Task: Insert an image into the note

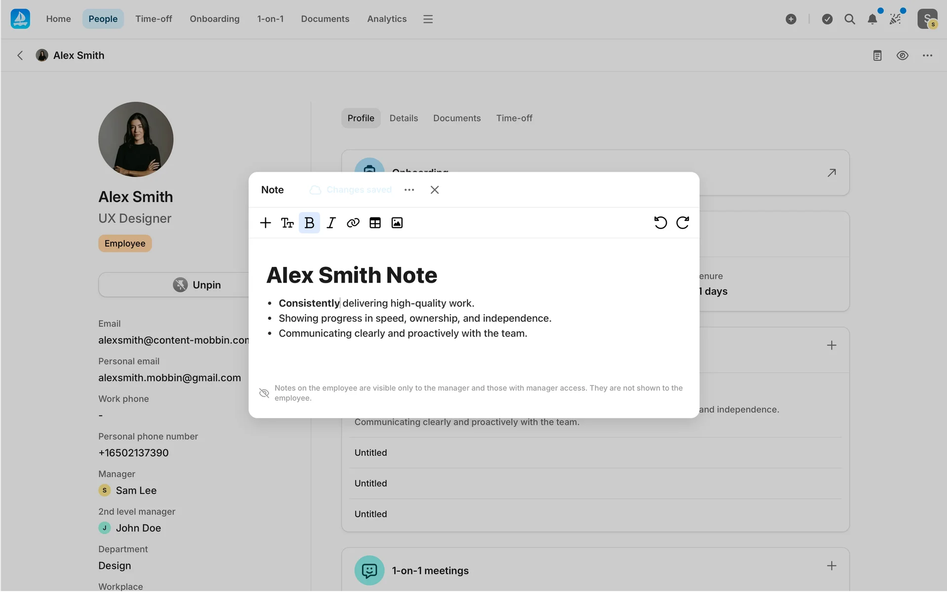Action: click(x=397, y=223)
